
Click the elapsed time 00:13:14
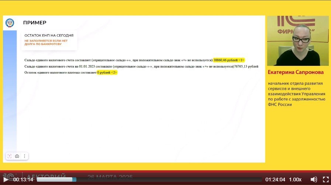[x=23, y=179]
